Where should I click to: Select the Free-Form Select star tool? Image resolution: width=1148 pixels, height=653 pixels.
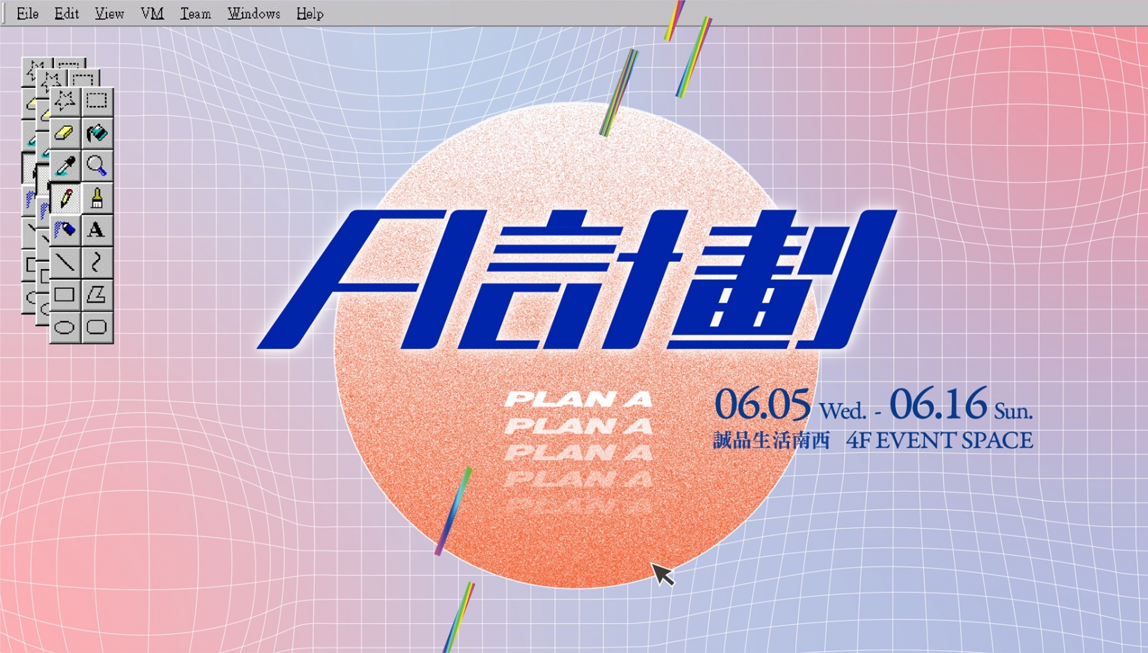(65, 100)
